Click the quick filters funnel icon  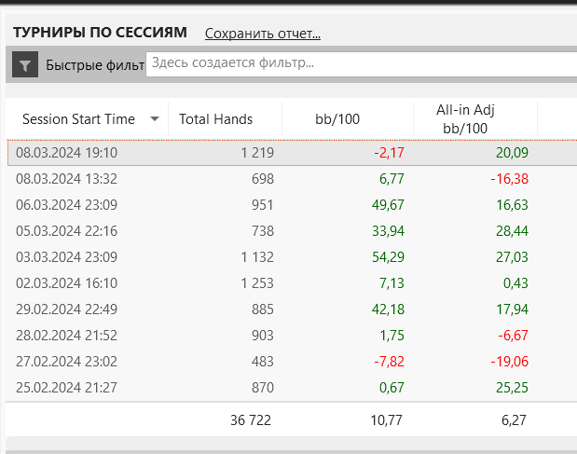(x=25, y=65)
